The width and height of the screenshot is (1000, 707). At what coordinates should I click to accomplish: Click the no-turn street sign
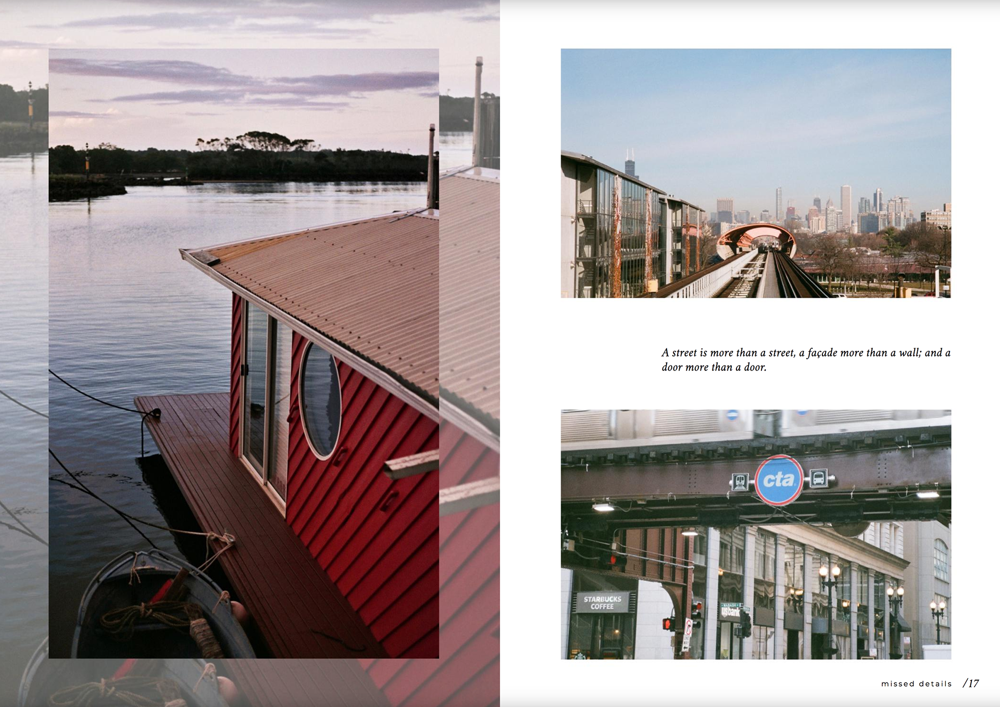point(688,627)
